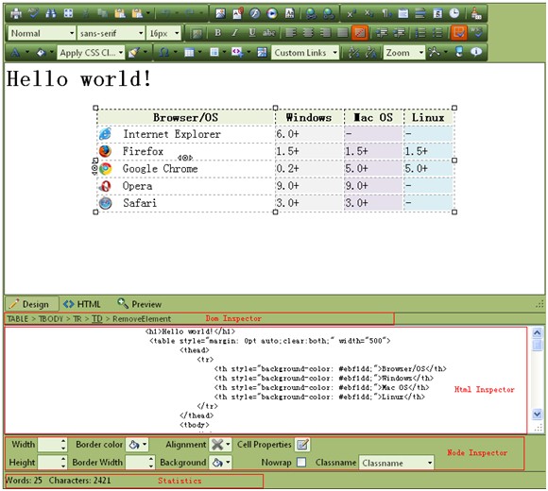Click the Border Width stepper arrows
Image resolution: width=548 pixels, height=491 pixels.
(151, 463)
